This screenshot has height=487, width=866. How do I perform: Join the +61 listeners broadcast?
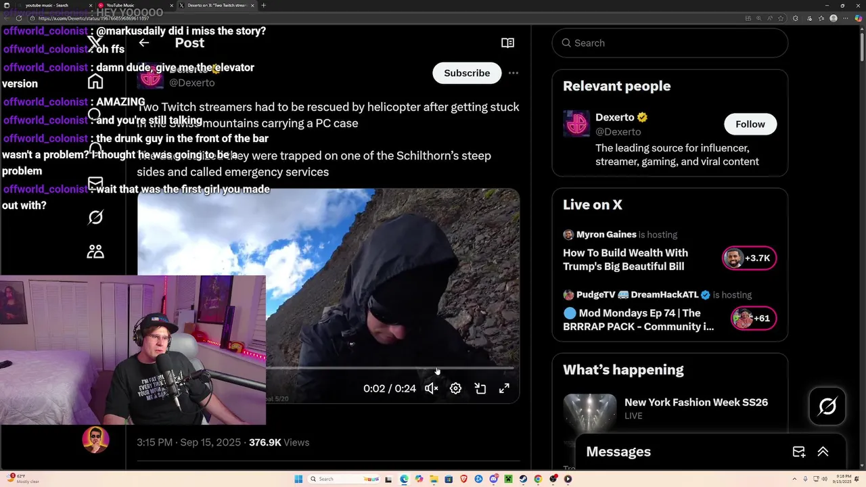(x=754, y=318)
